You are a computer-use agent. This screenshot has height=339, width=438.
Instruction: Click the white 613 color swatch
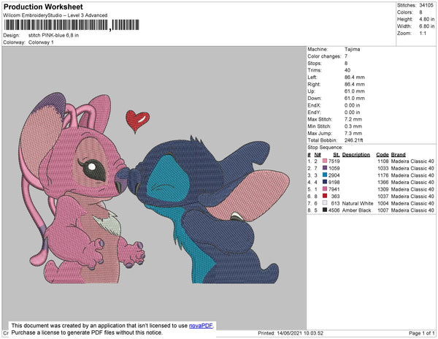coord(325,203)
